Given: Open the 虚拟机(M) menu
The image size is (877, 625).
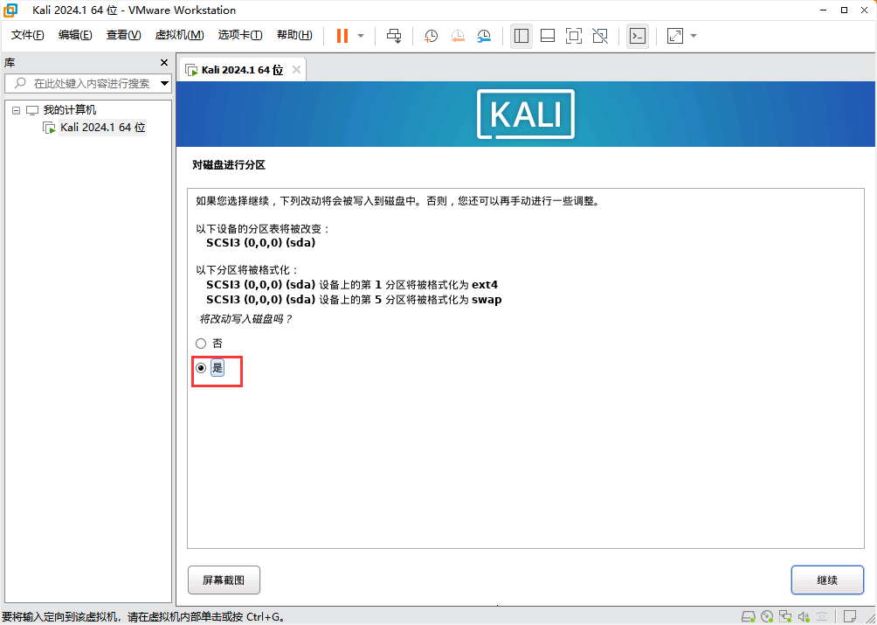Looking at the screenshot, I should 179,35.
